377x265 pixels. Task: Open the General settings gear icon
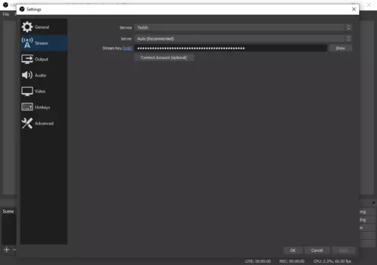(x=27, y=27)
